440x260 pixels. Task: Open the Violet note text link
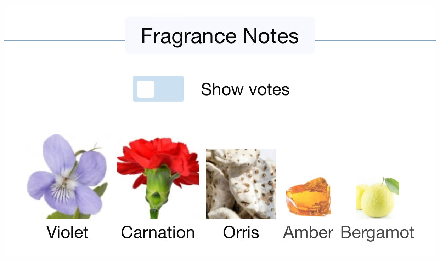[x=67, y=232]
